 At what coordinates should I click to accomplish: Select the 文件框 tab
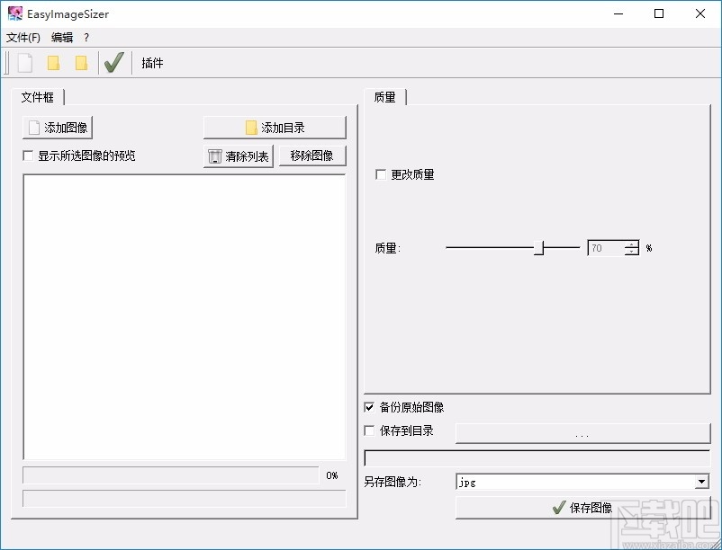(37, 97)
